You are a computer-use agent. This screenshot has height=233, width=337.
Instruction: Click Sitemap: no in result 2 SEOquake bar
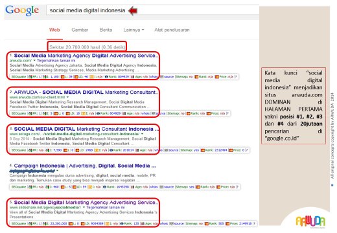click(176, 113)
